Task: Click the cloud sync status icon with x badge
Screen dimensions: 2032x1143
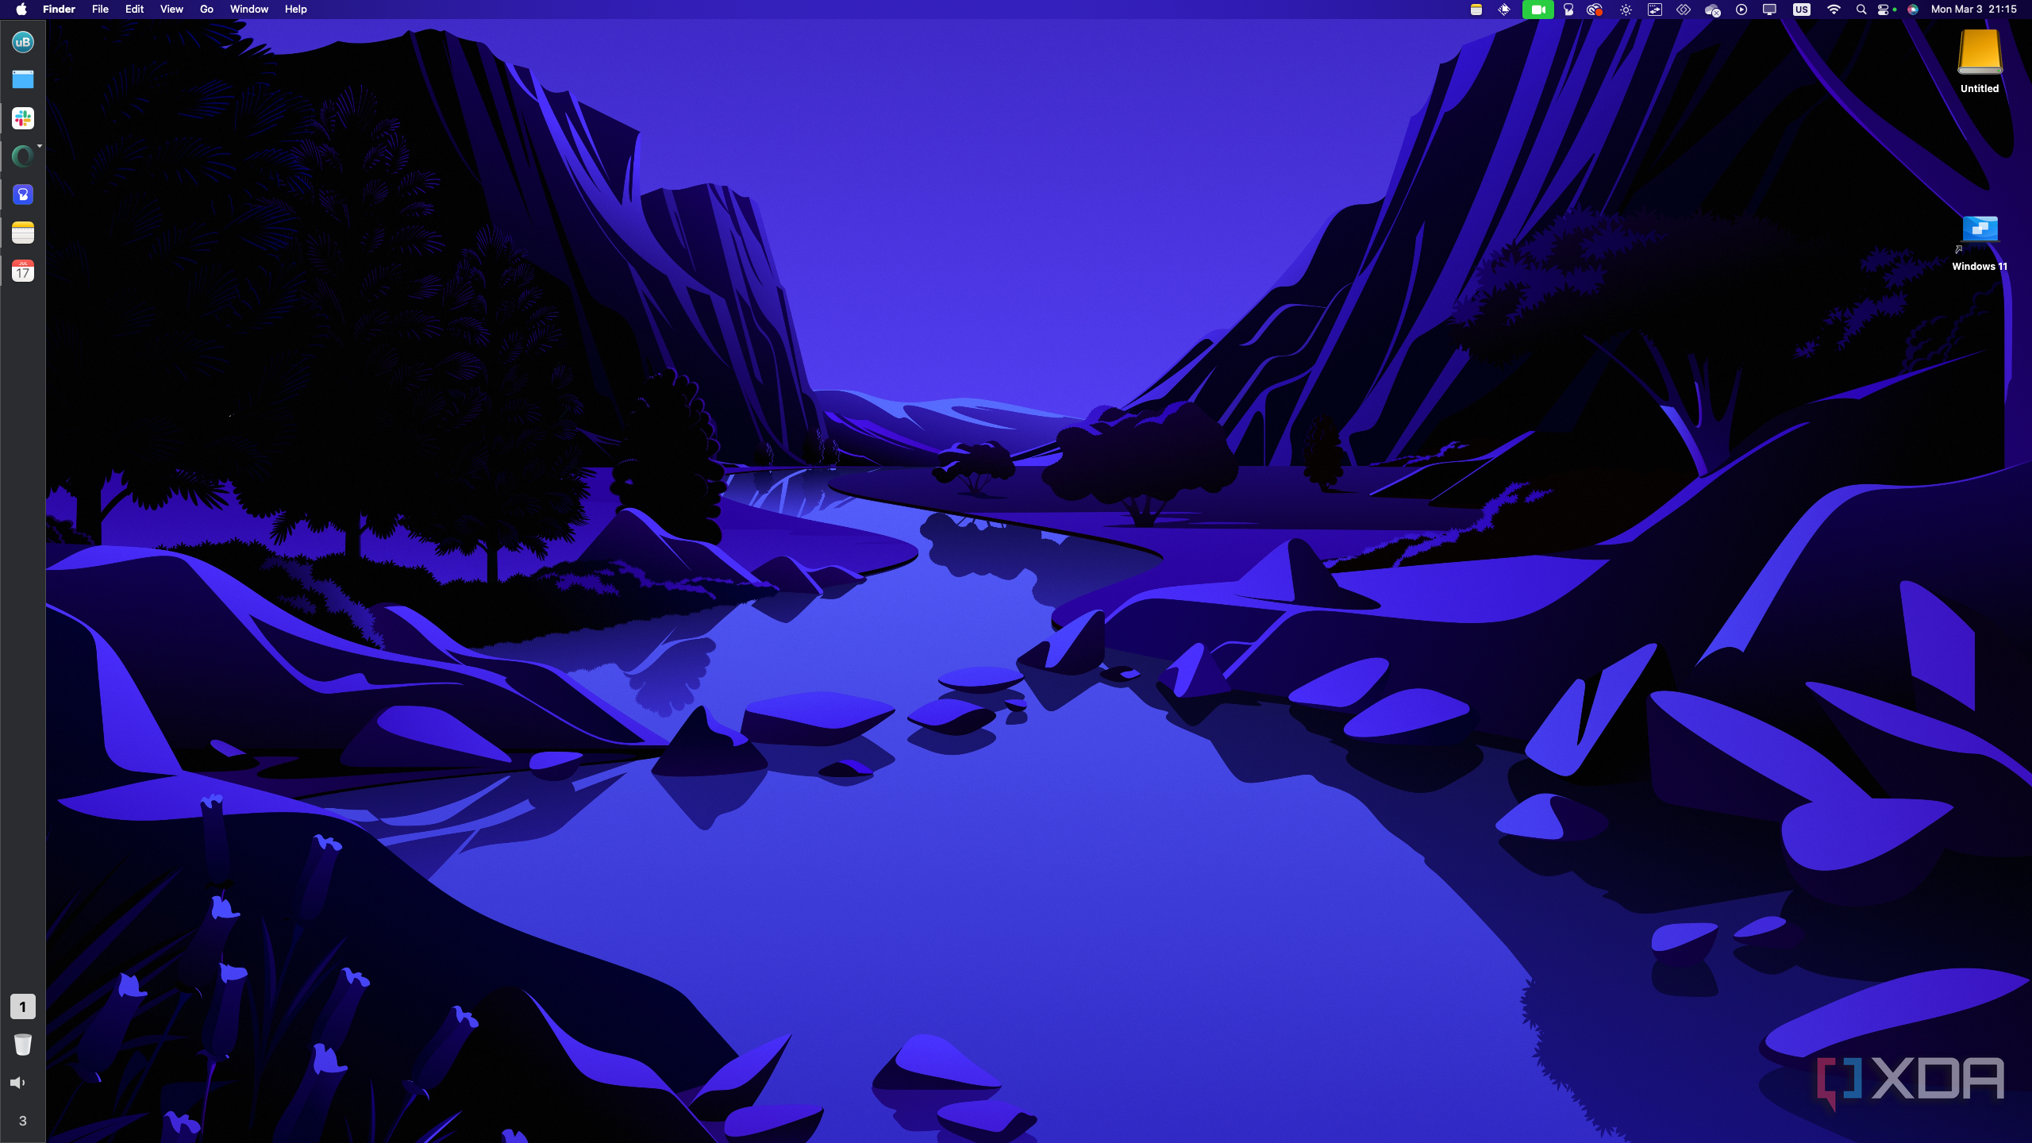Action: 1712,10
